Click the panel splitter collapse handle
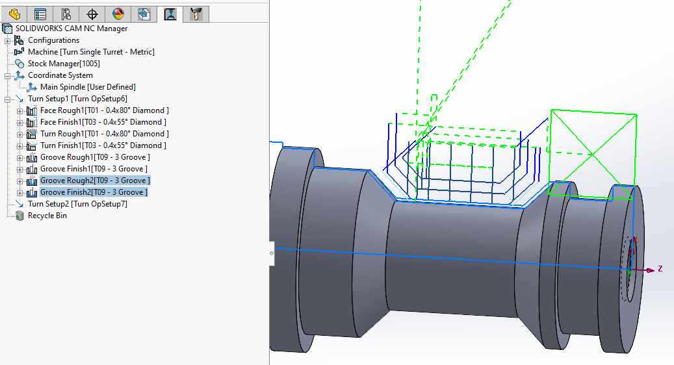The height and width of the screenshot is (365, 674). coord(272,253)
